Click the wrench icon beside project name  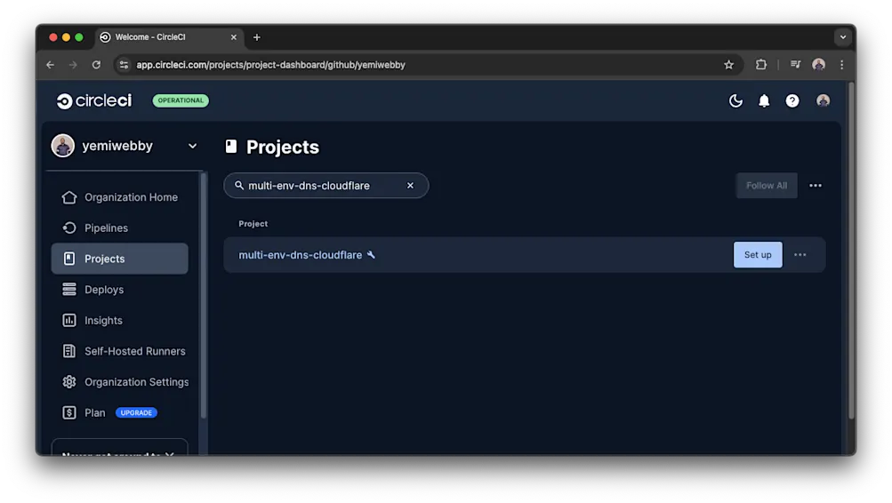click(371, 255)
